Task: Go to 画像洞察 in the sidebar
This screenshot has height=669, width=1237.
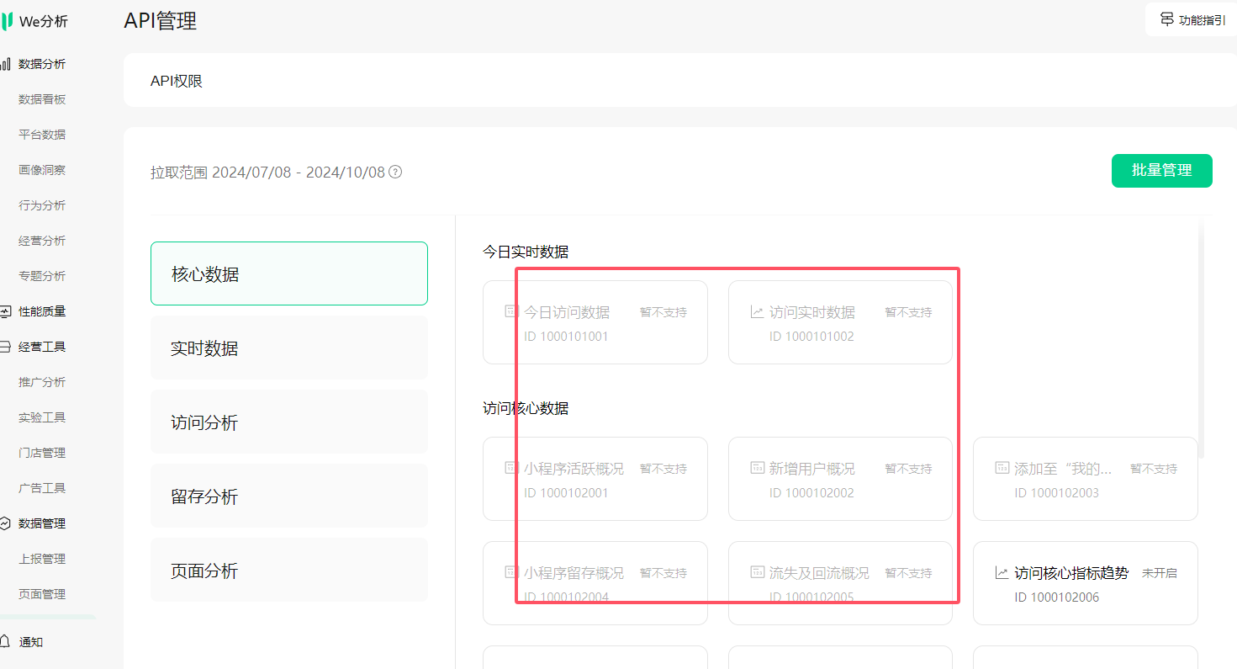Action: point(42,170)
